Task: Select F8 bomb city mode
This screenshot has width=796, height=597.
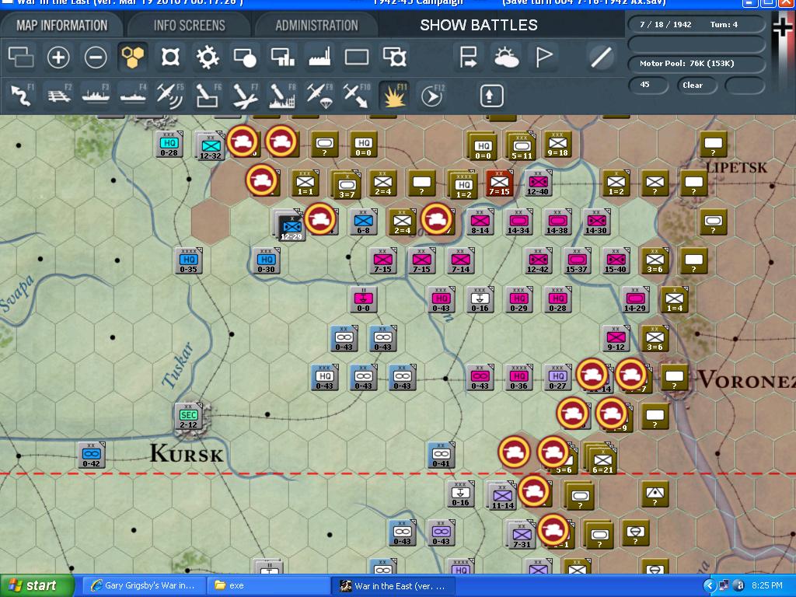Action: (282, 96)
